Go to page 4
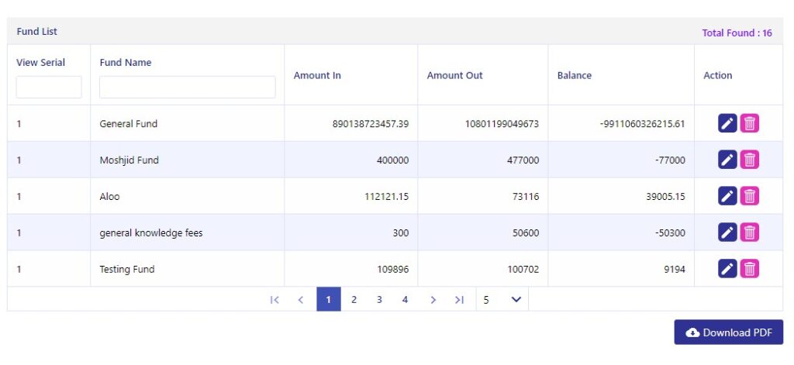 (x=405, y=300)
